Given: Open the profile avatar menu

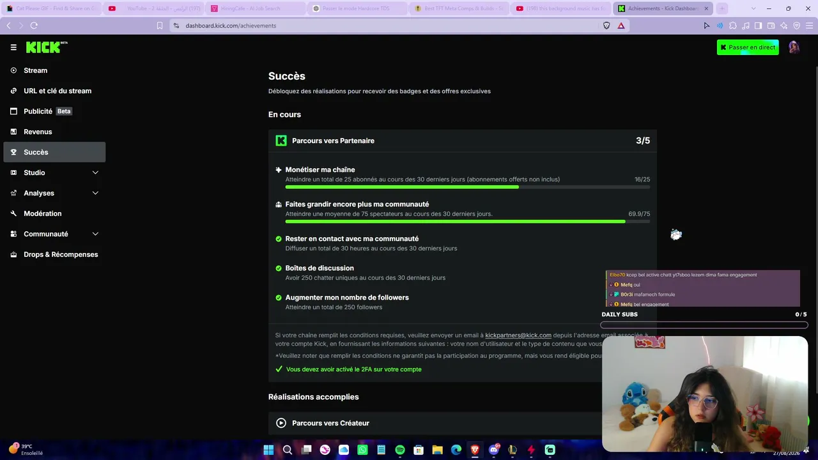Looking at the screenshot, I should coord(794,47).
